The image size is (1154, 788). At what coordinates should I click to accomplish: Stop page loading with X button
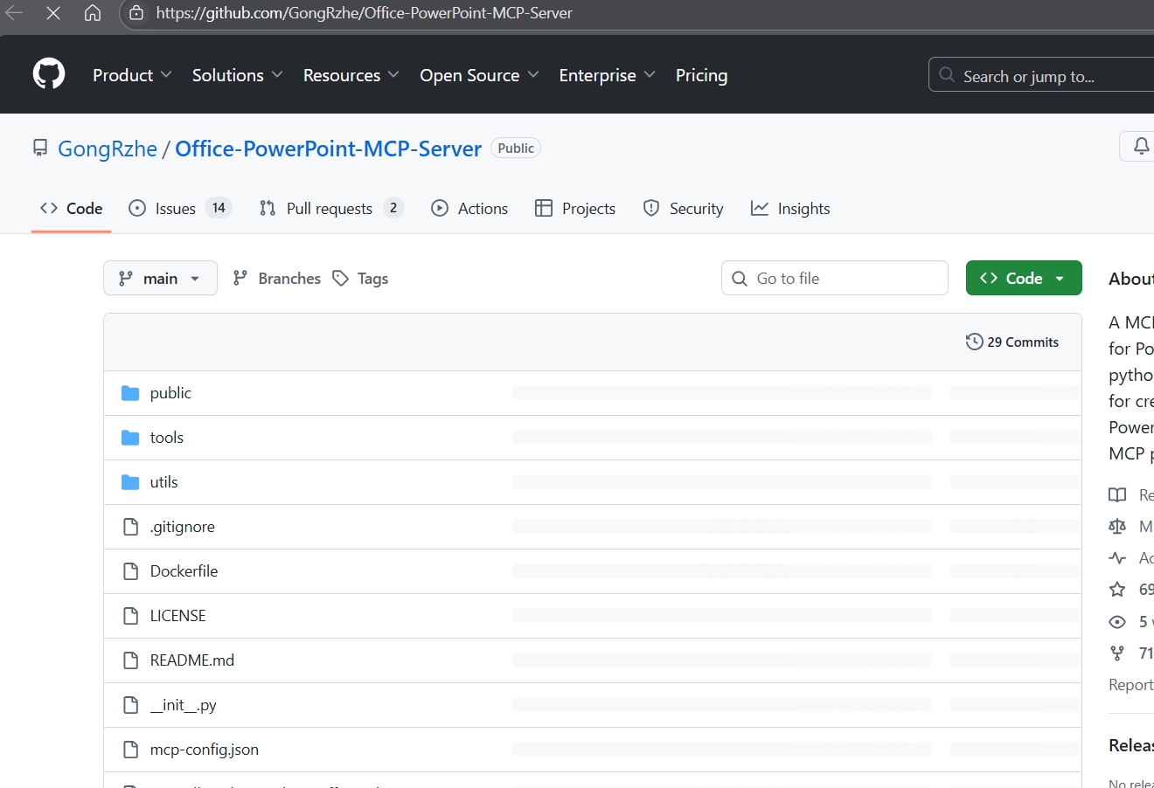pos(53,13)
